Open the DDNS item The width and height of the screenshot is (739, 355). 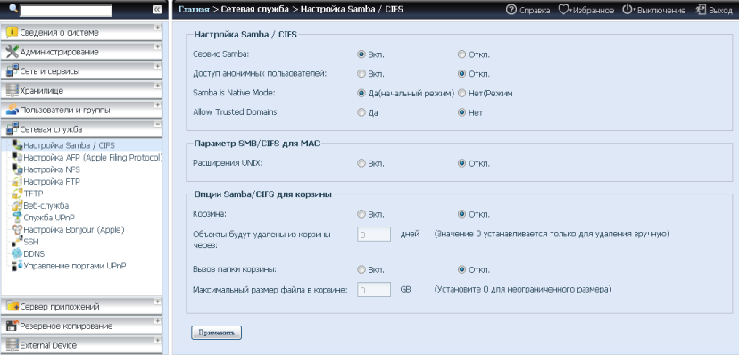click(34, 254)
